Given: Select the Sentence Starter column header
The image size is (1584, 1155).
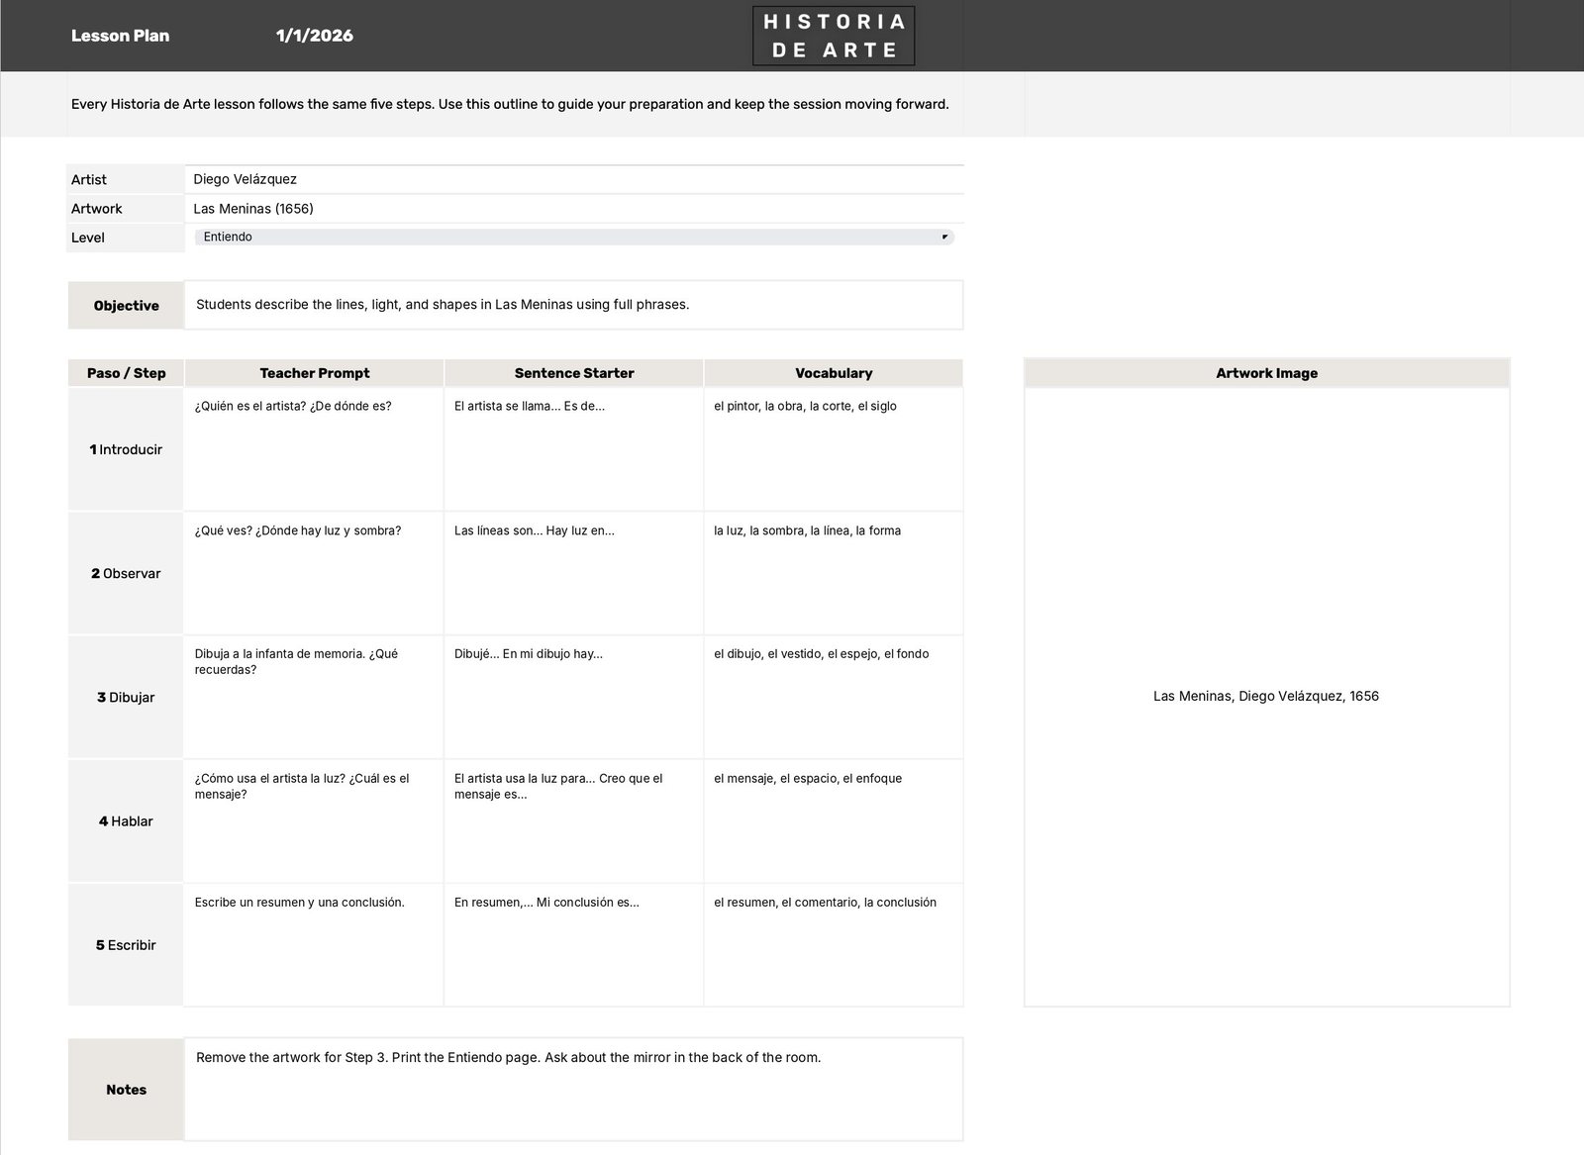Looking at the screenshot, I should tap(574, 373).
